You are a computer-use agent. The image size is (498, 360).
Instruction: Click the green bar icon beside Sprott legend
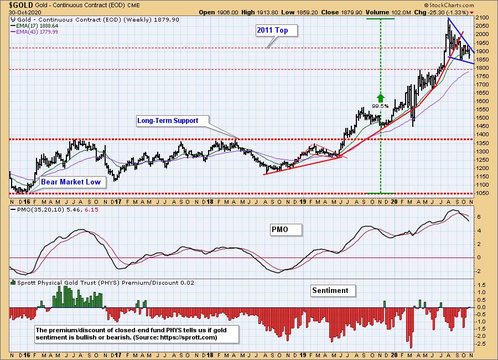13,282
